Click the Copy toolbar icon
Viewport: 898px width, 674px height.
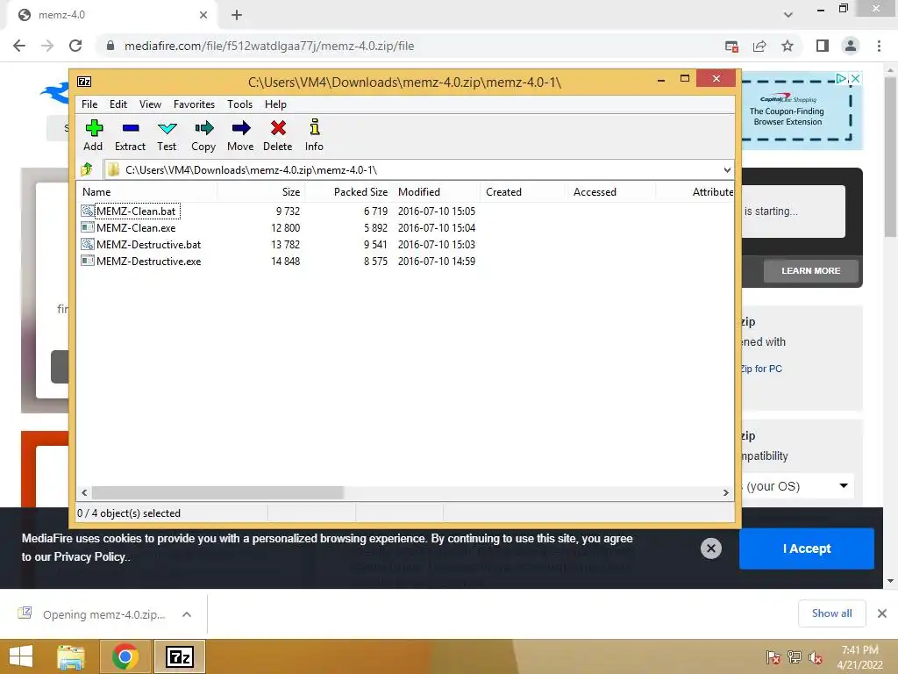tap(203, 128)
